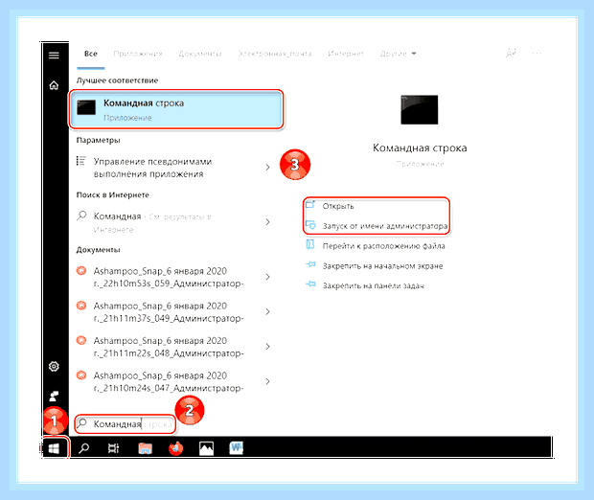Expand arrow for document 21h11m37s_049
The height and width of the screenshot is (500, 594).
pyautogui.click(x=267, y=311)
